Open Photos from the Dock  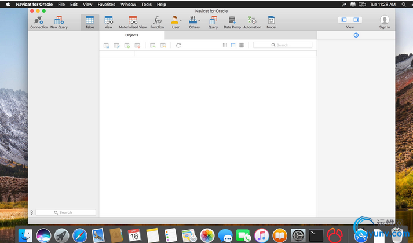pyautogui.click(x=207, y=235)
